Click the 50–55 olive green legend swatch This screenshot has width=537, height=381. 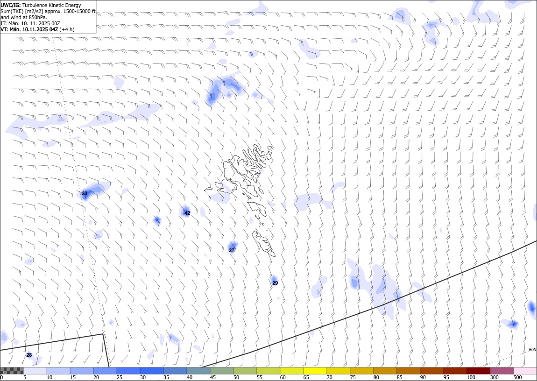(x=245, y=371)
